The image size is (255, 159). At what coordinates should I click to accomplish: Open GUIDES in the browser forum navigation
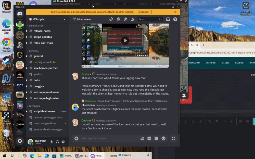tap(239, 63)
